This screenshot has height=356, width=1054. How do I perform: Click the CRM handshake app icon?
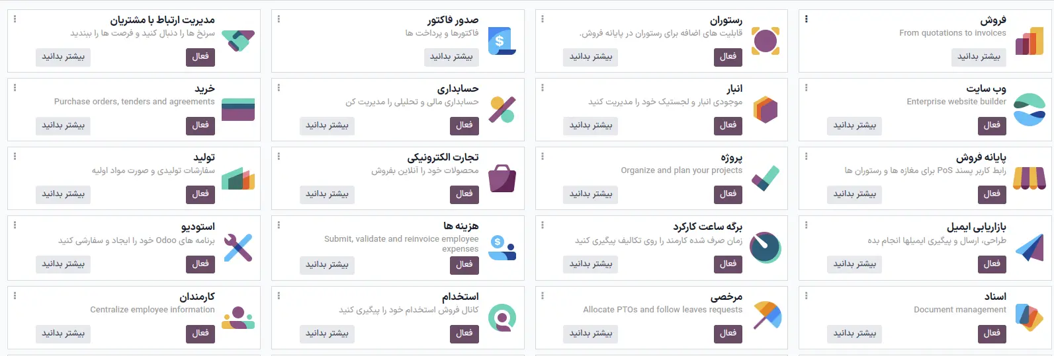coord(238,41)
